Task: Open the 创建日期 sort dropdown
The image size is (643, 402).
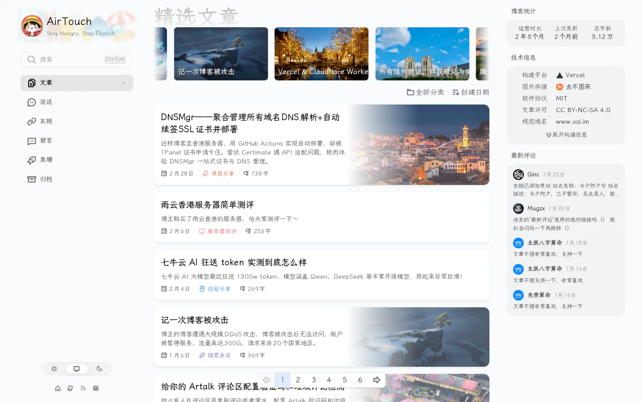Action: coord(471,92)
